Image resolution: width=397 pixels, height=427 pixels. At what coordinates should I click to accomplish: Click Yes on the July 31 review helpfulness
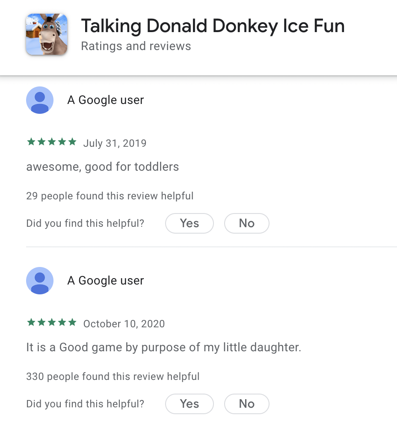tap(189, 223)
